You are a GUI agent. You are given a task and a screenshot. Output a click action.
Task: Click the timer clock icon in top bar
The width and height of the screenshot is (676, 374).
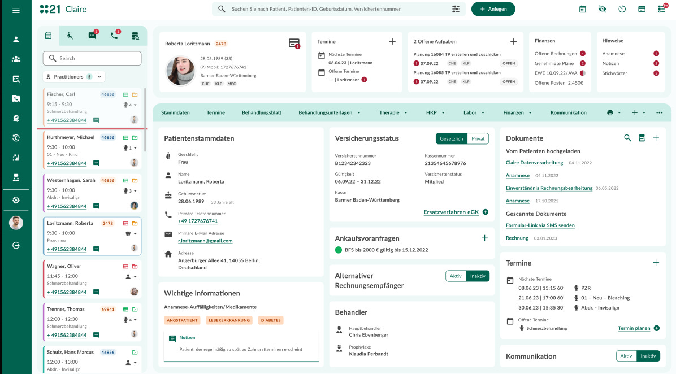(x=622, y=9)
